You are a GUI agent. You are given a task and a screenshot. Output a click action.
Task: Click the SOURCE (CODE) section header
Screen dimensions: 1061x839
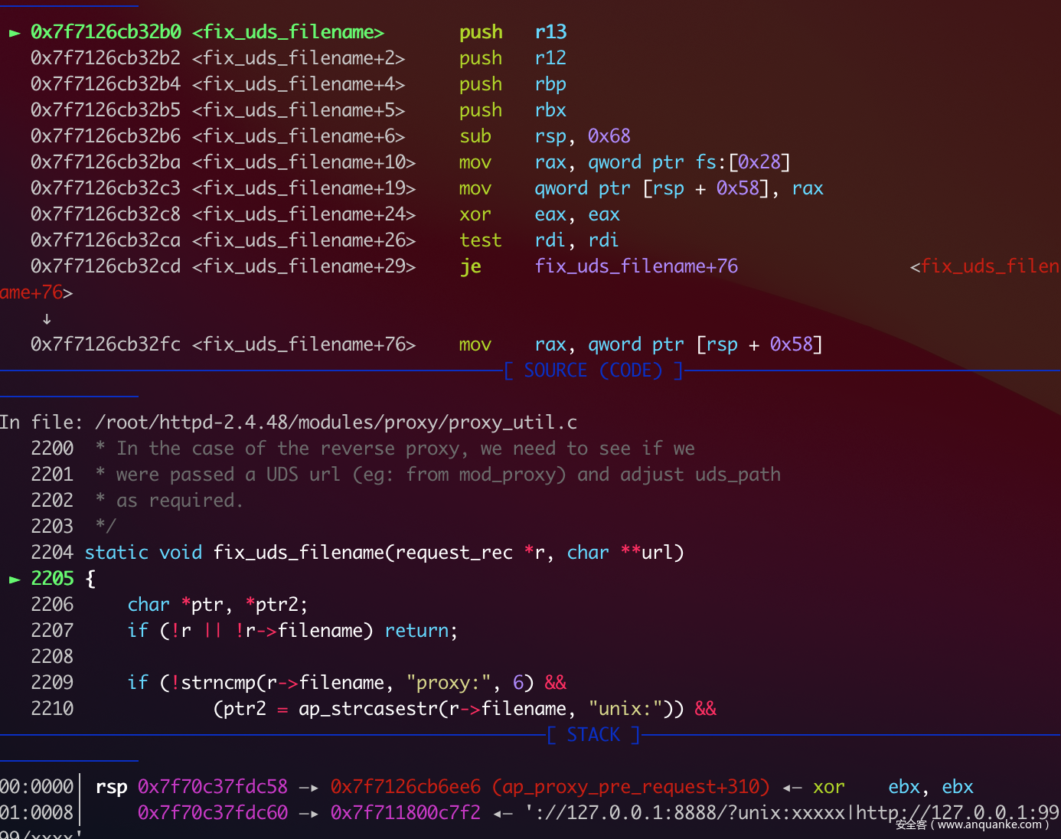pos(593,371)
